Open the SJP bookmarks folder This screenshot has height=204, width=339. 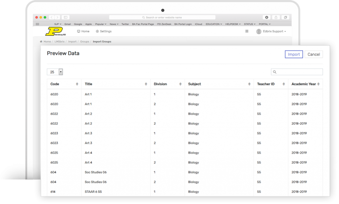pos(58,24)
